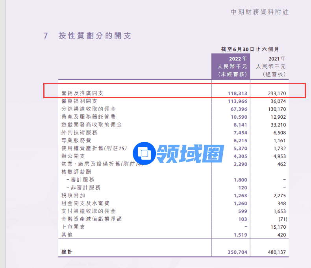The image size is (311, 268).
Task: Click the 480,137 total for 2021
Action: pos(276,252)
